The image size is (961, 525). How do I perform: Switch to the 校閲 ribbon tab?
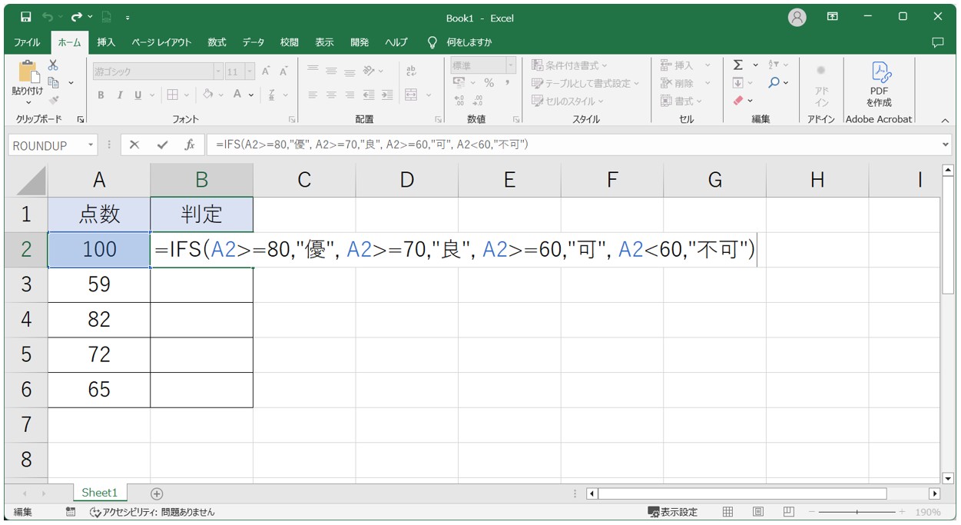tap(289, 42)
